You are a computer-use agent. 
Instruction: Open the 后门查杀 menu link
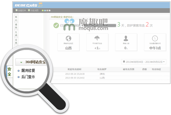click(x=28, y=77)
